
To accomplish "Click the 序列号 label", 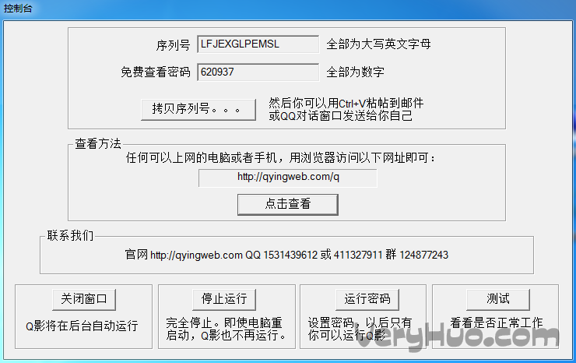I will click(173, 45).
